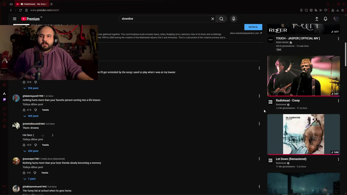Open the Easy Setup sliders icon
This screenshot has height=195, width=347.
(x=342, y=10)
